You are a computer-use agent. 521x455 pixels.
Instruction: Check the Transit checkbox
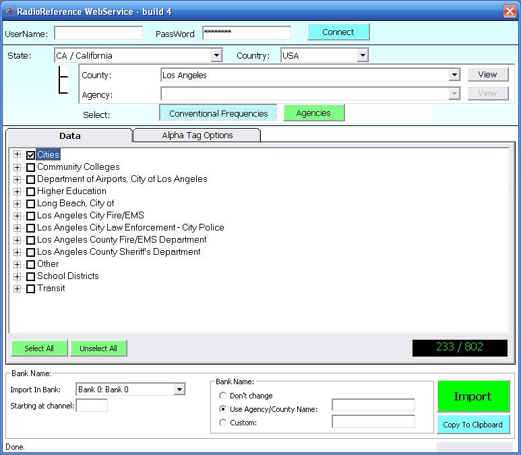pos(30,289)
